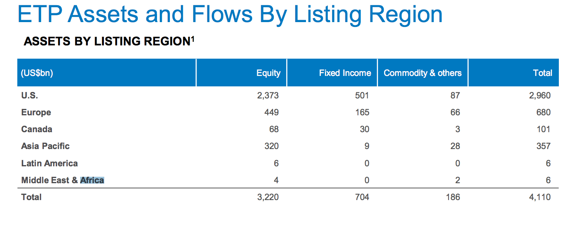Click Latin America Equity value "6"
583x229 pixels.
276,164
